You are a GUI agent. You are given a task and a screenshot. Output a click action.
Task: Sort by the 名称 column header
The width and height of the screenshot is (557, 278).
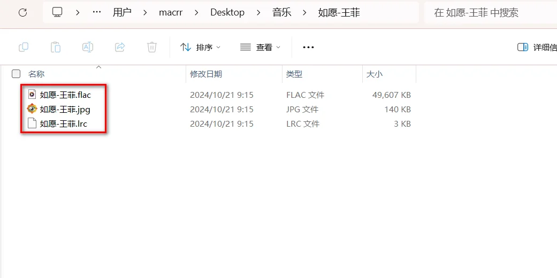[36, 74]
